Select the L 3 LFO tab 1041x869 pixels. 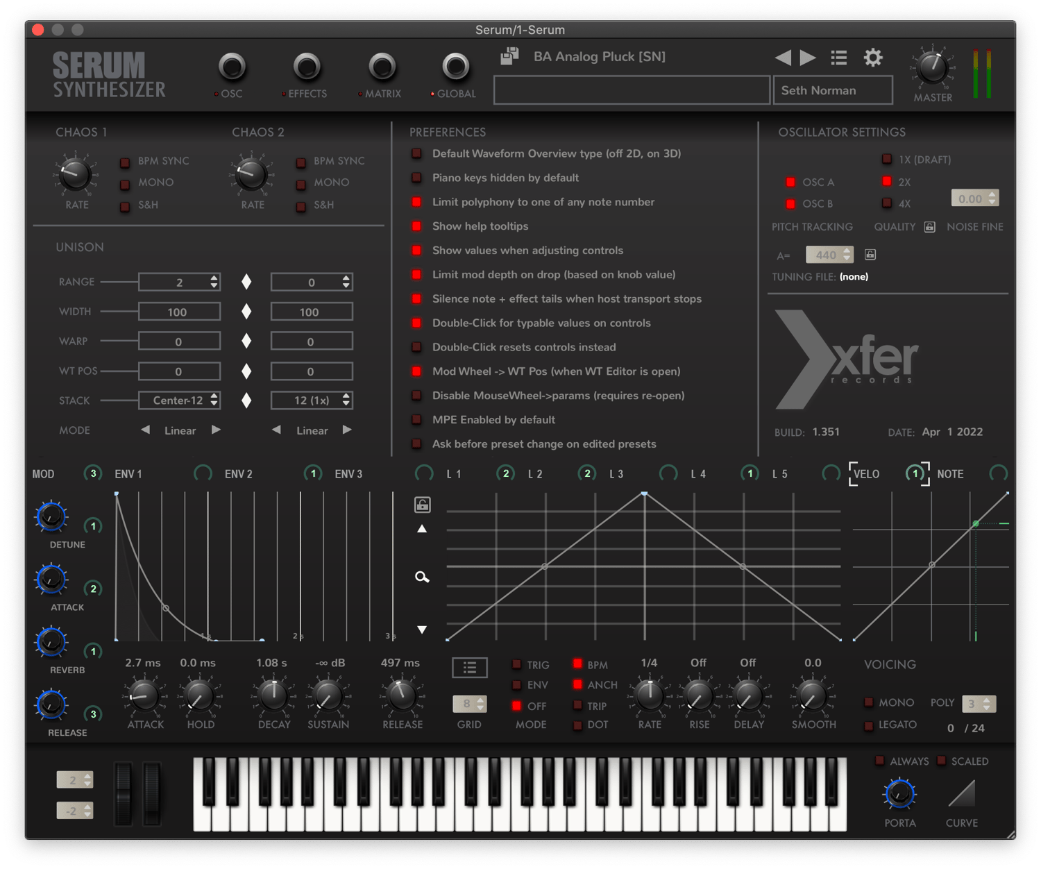(x=616, y=474)
